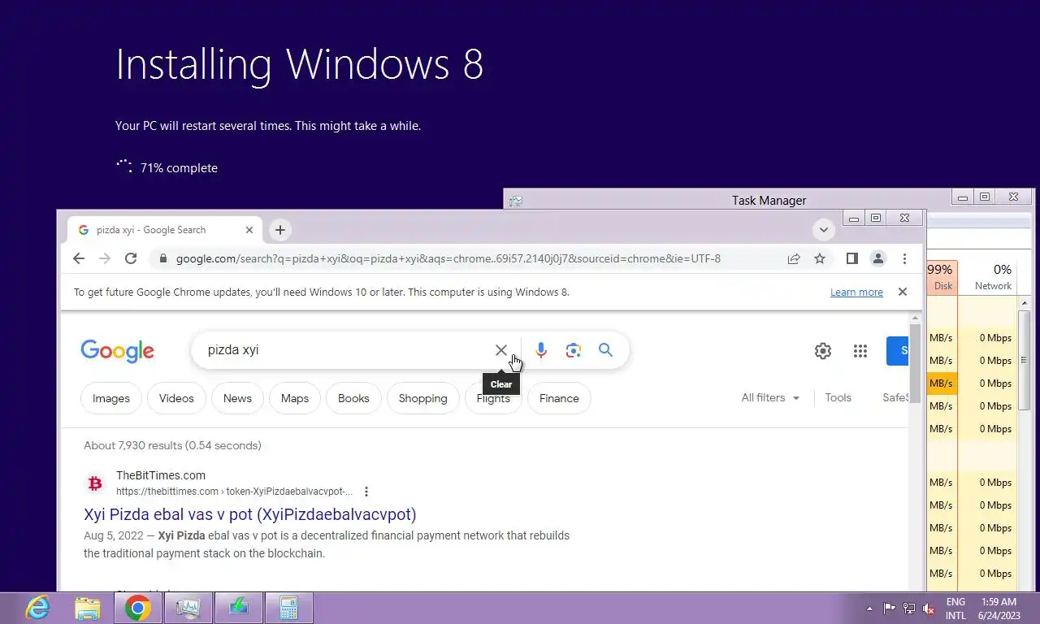Close the pizda xyi search tab
Image resolution: width=1040 pixels, height=624 pixels.
click(x=249, y=230)
